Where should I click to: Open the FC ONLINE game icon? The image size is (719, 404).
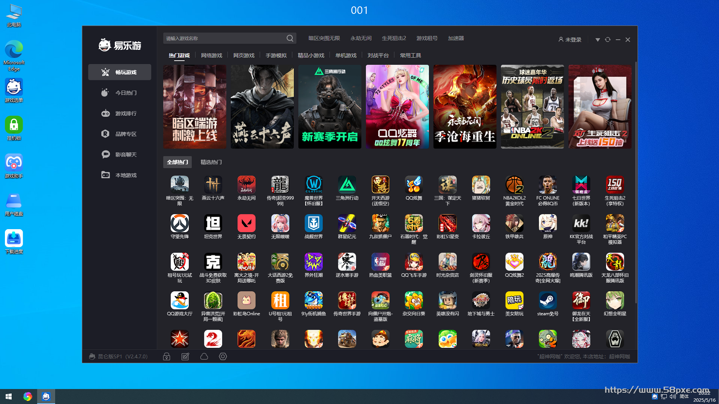[x=548, y=185]
